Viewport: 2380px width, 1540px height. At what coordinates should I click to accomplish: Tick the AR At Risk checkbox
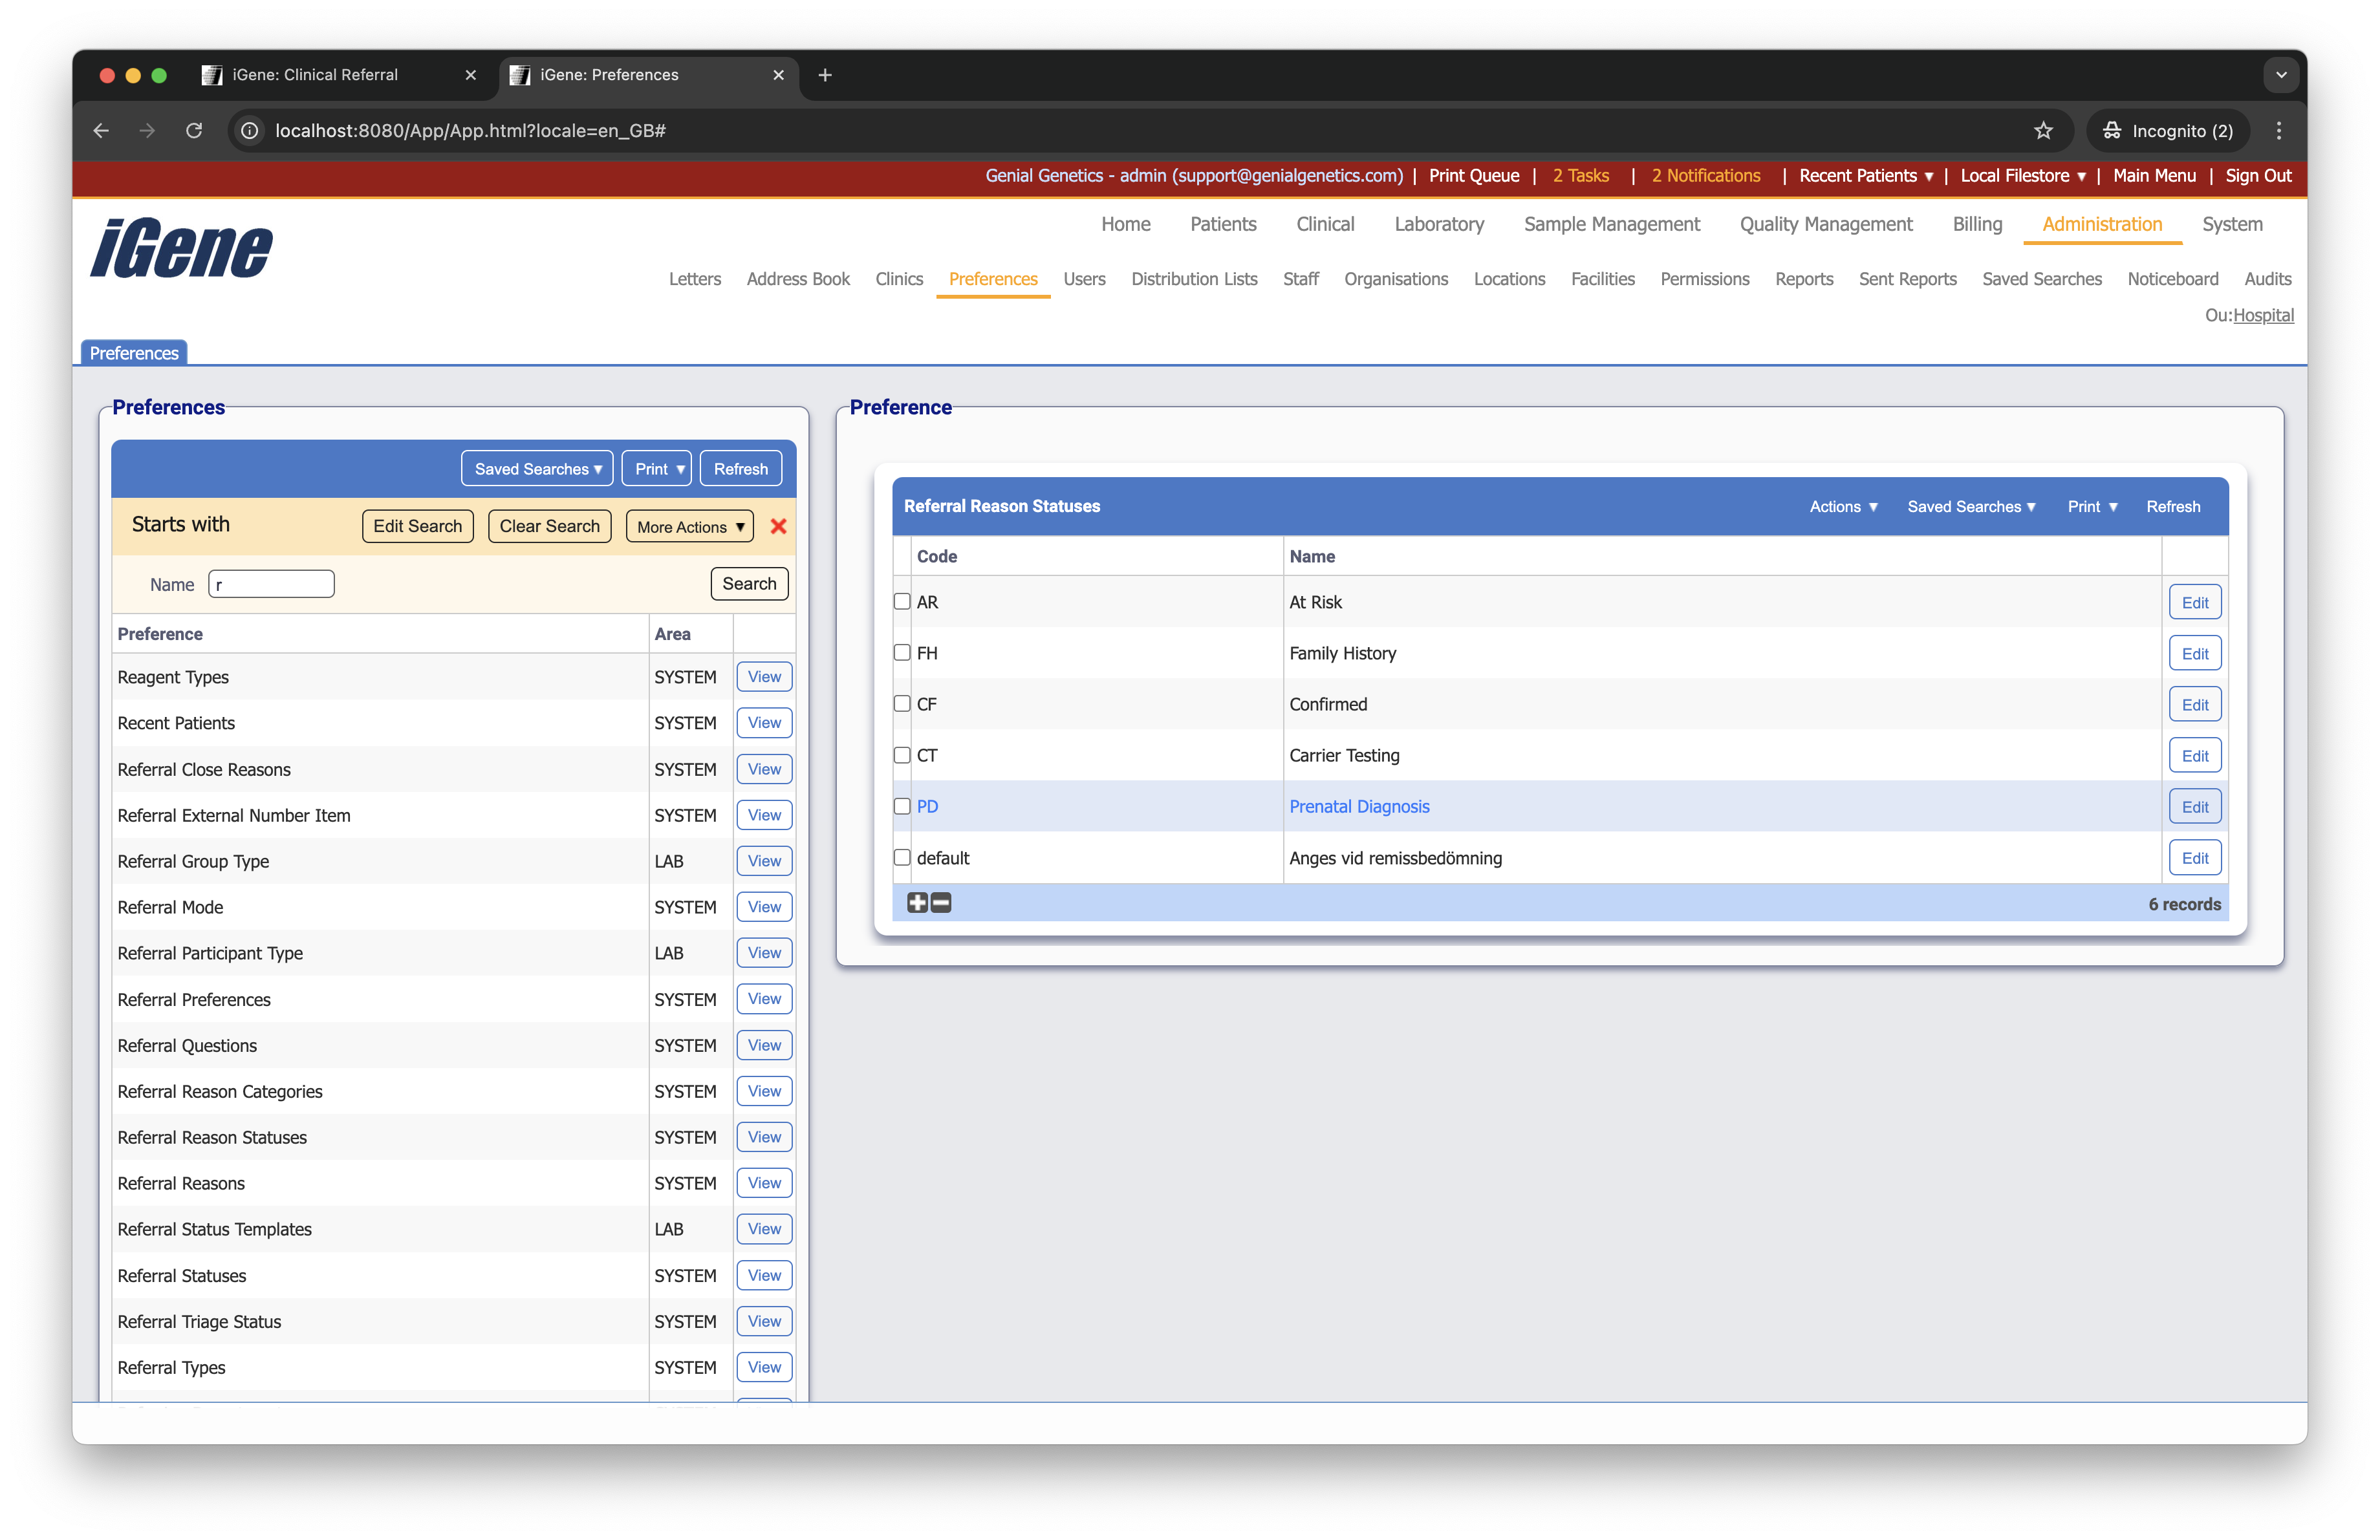902,602
